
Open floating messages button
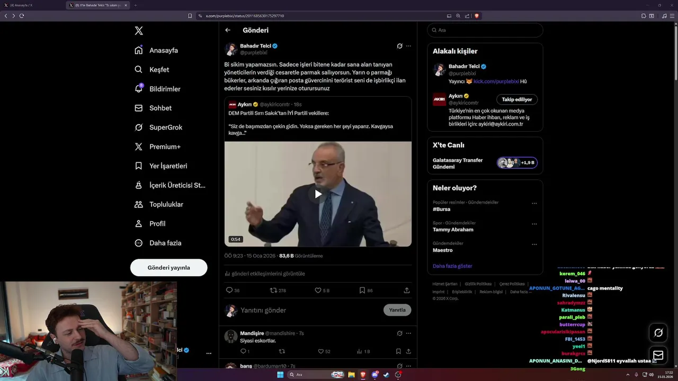click(658, 355)
